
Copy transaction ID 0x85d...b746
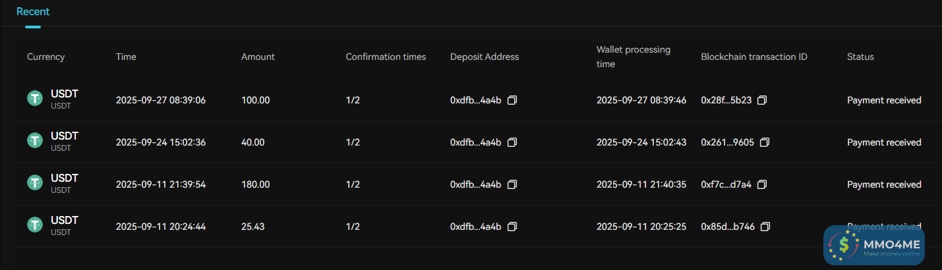tap(765, 227)
